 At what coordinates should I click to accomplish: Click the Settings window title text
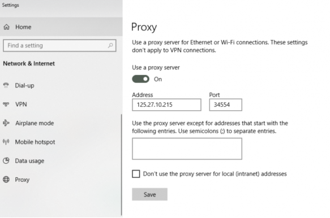10,5
